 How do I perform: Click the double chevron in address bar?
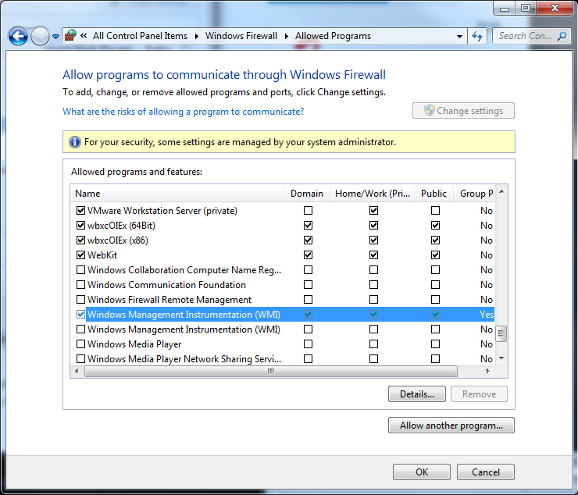coord(84,36)
